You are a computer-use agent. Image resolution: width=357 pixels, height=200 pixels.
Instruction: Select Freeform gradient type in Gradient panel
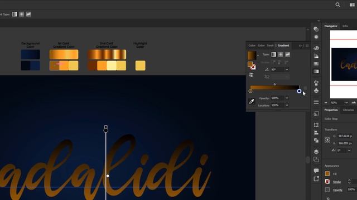pyautogui.click(x=288, y=54)
